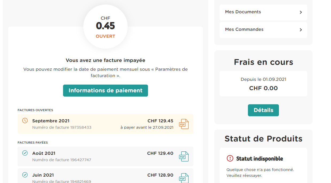Screen dimensions: 331x183
Task: Expand the Mes Commandes chevron arrow
Action: click(x=301, y=30)
